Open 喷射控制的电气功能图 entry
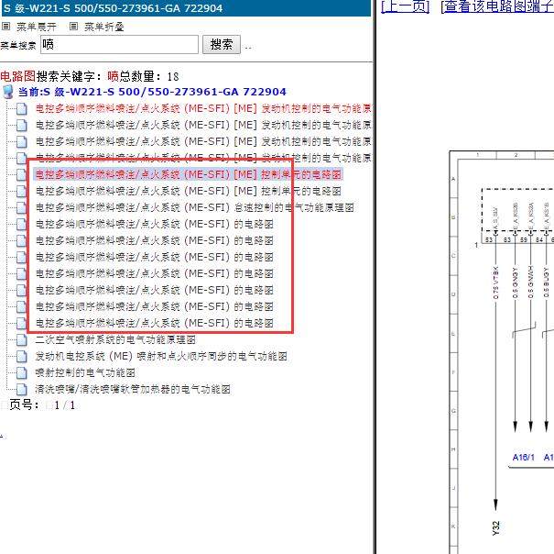 tap(85, 372)
